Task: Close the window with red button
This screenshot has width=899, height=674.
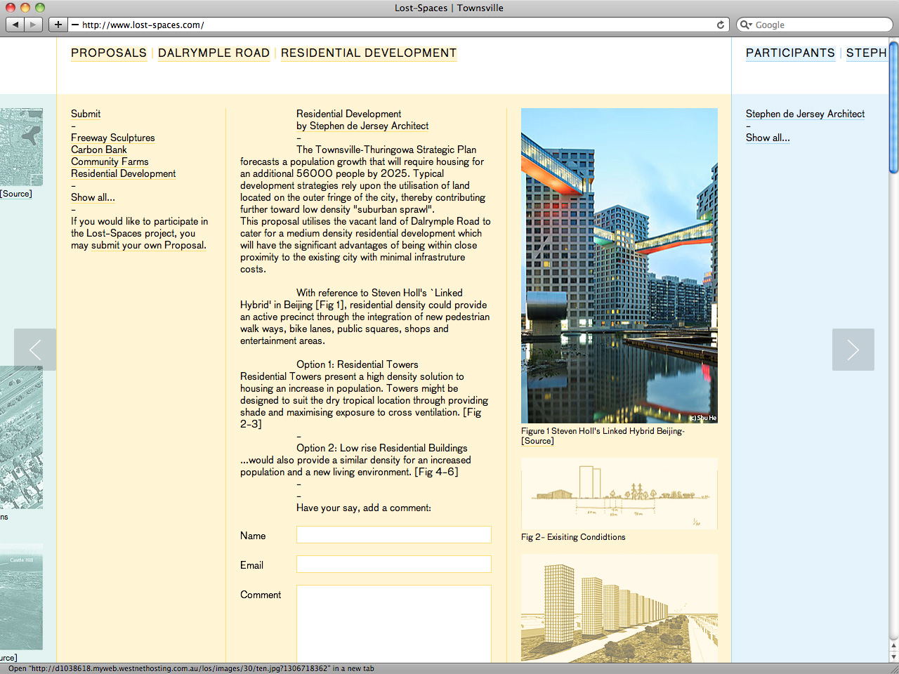Action: (11, 8)
